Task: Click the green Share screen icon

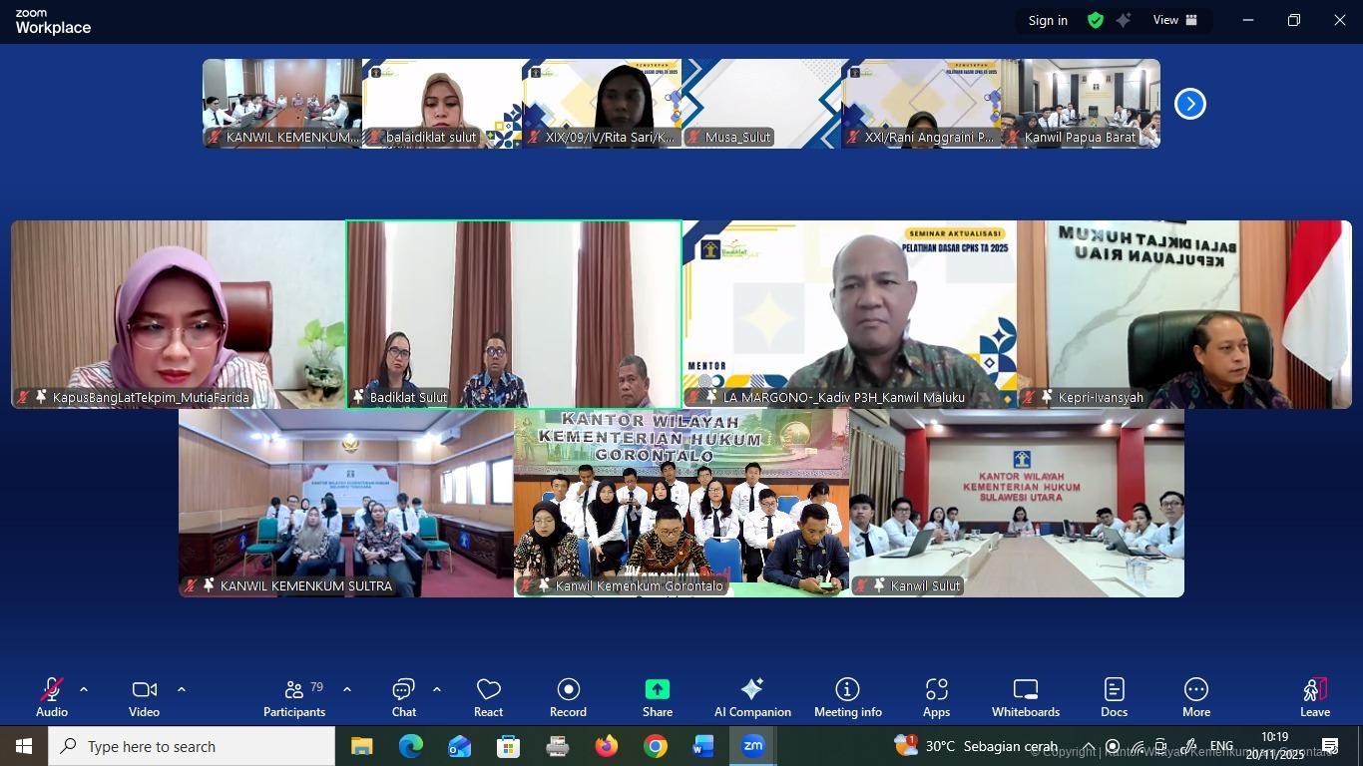Action: pos(658,690)
